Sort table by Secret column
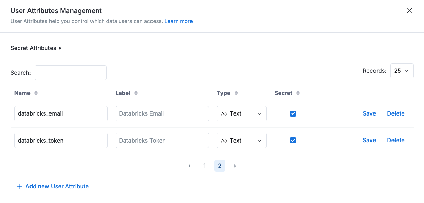The width and height of the screenshot is (424, 203). click(x=298, y=93)
